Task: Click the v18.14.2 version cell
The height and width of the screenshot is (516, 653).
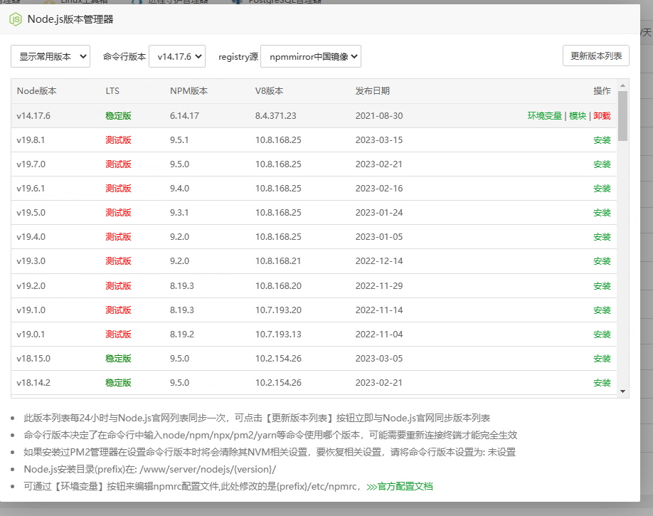Action: (x=33, y=383)
